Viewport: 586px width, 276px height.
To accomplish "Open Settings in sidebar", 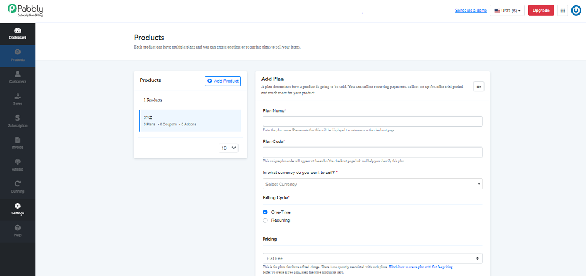I will coord(18,209).
